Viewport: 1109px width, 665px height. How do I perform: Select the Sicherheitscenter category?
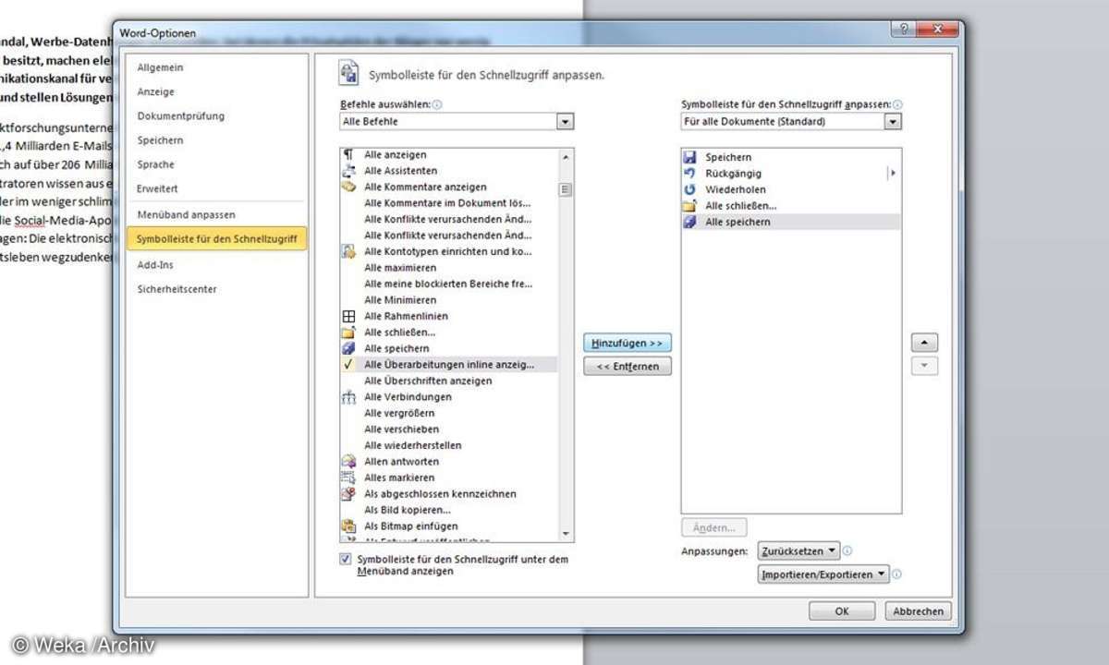[177, 289]
